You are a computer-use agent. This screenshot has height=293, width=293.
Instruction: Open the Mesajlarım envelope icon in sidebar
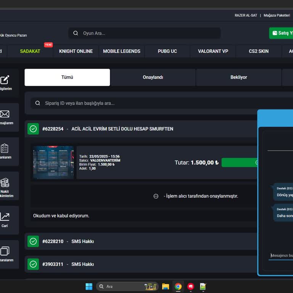click(x=5, y=114)
